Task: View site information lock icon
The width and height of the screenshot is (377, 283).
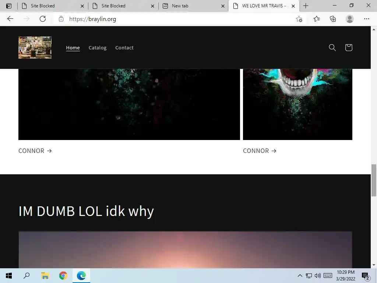Action: [x=61, y=19]
